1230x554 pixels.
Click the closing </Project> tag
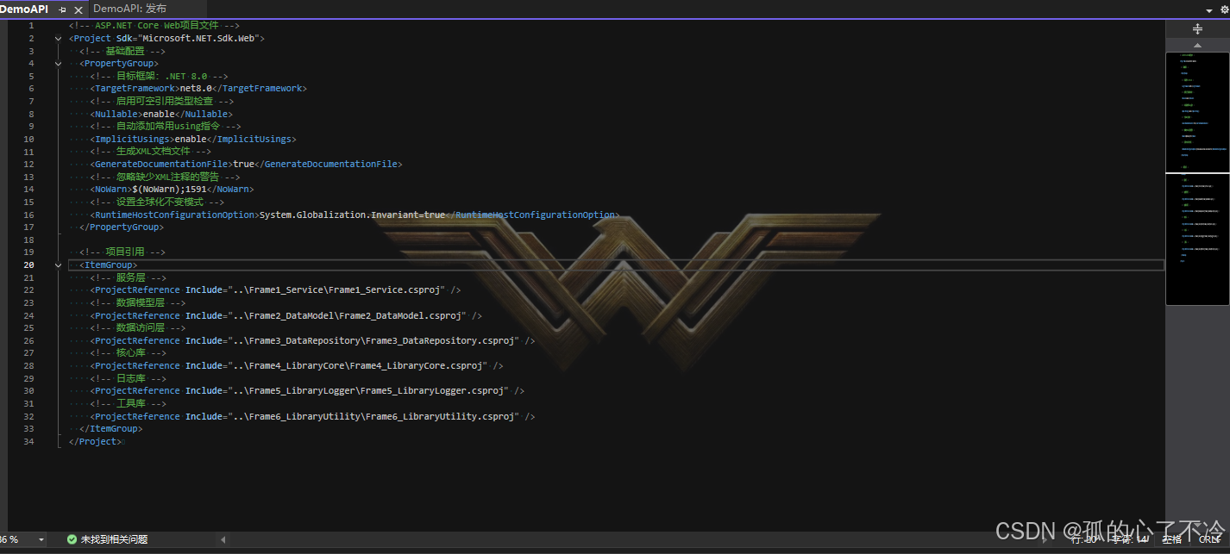pyautogui.click(x=95, y=441)
